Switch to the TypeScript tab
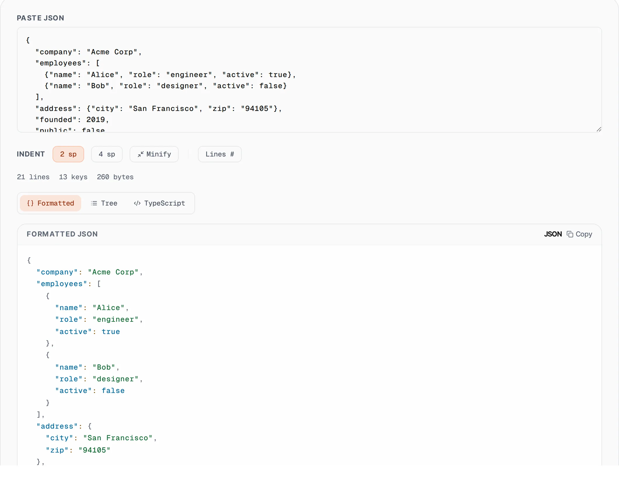Image resolution: width=619 pixels, height=501 pixels. click(159, 203)
